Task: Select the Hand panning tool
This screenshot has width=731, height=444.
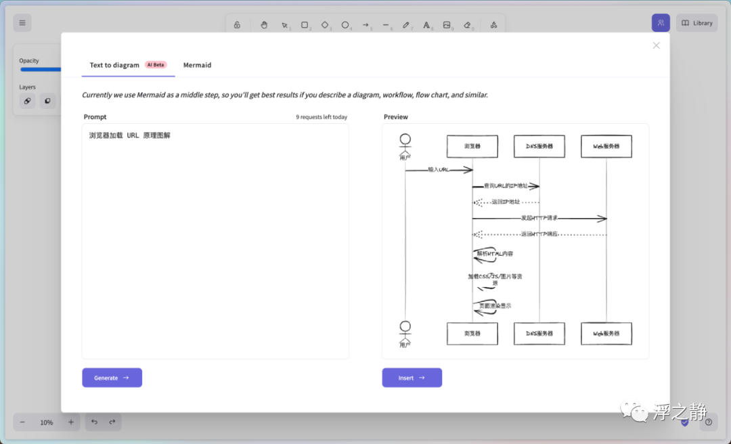Action: tap(264, 25)
